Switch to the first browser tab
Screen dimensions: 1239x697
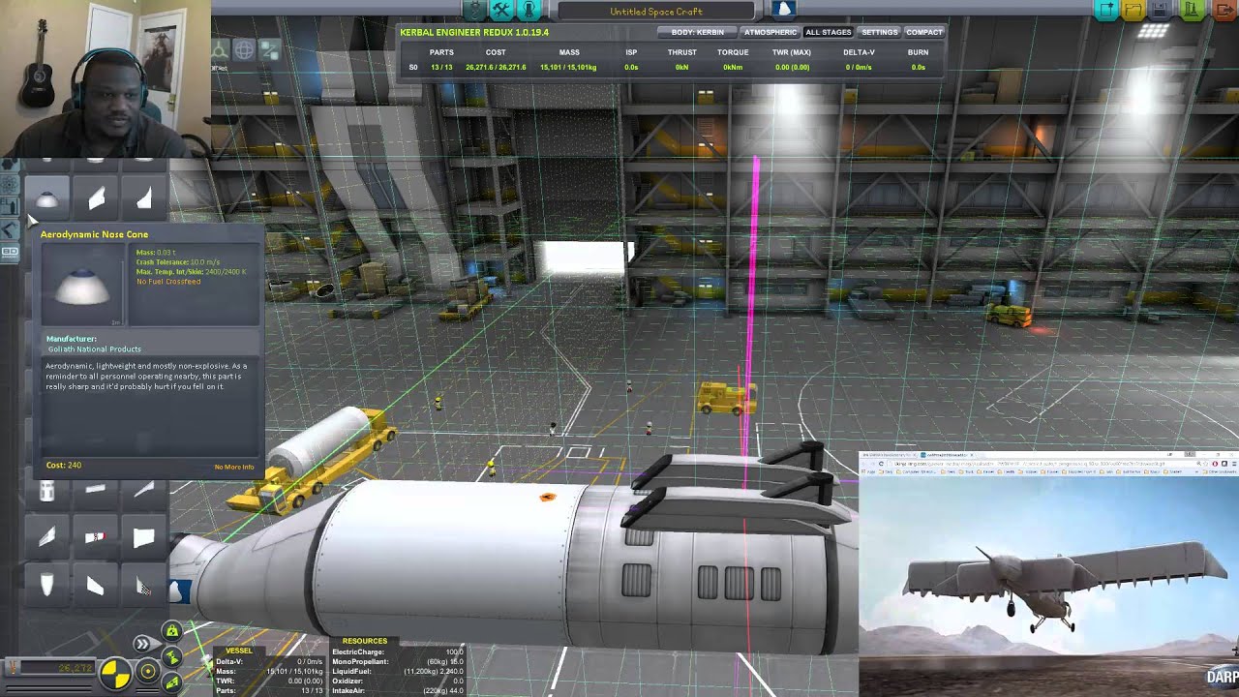pos(888,454)
